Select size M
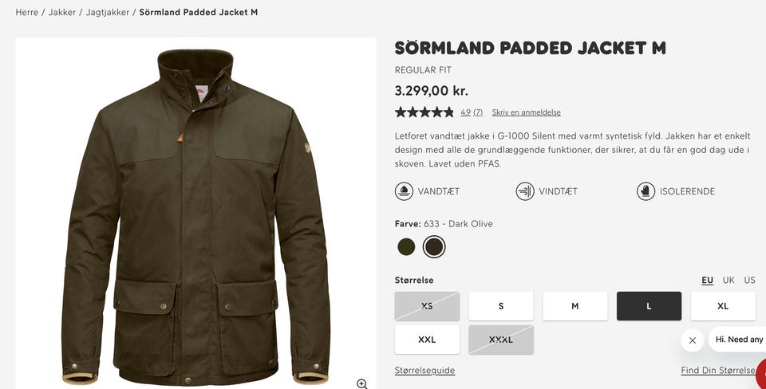The image size is (766, 389). (x=574, y=306)
